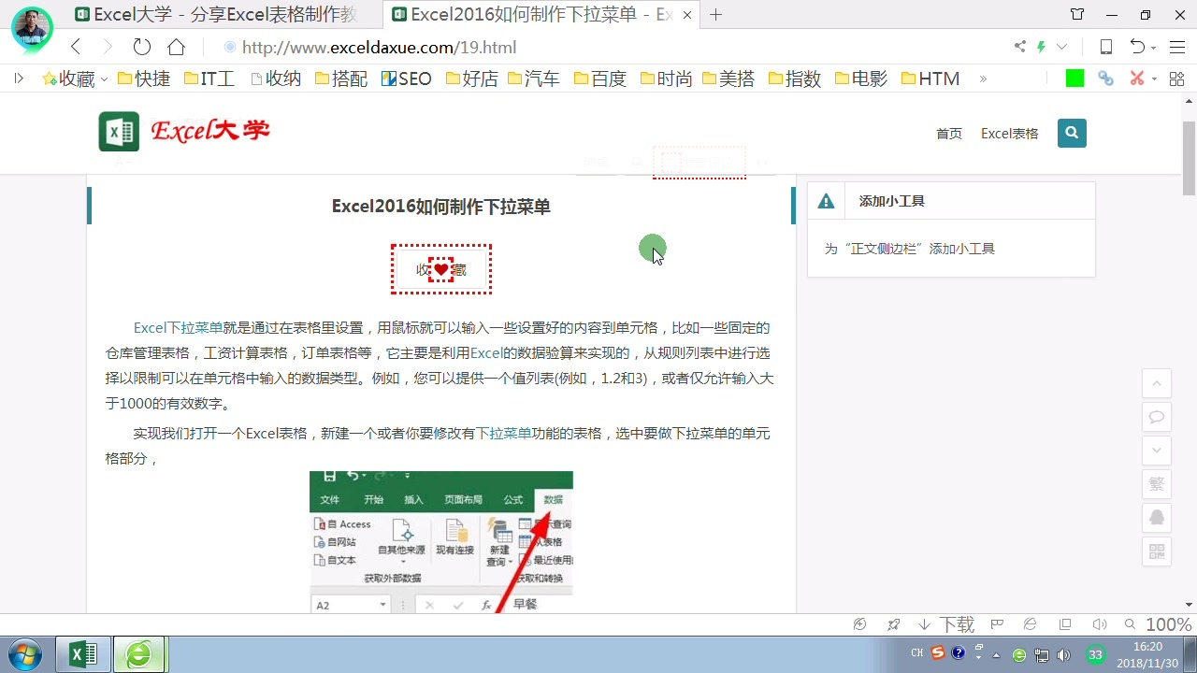Click the Excel link before 的数据验算
The height and width of the screenshot is (673, 1197).
[486, 353]
